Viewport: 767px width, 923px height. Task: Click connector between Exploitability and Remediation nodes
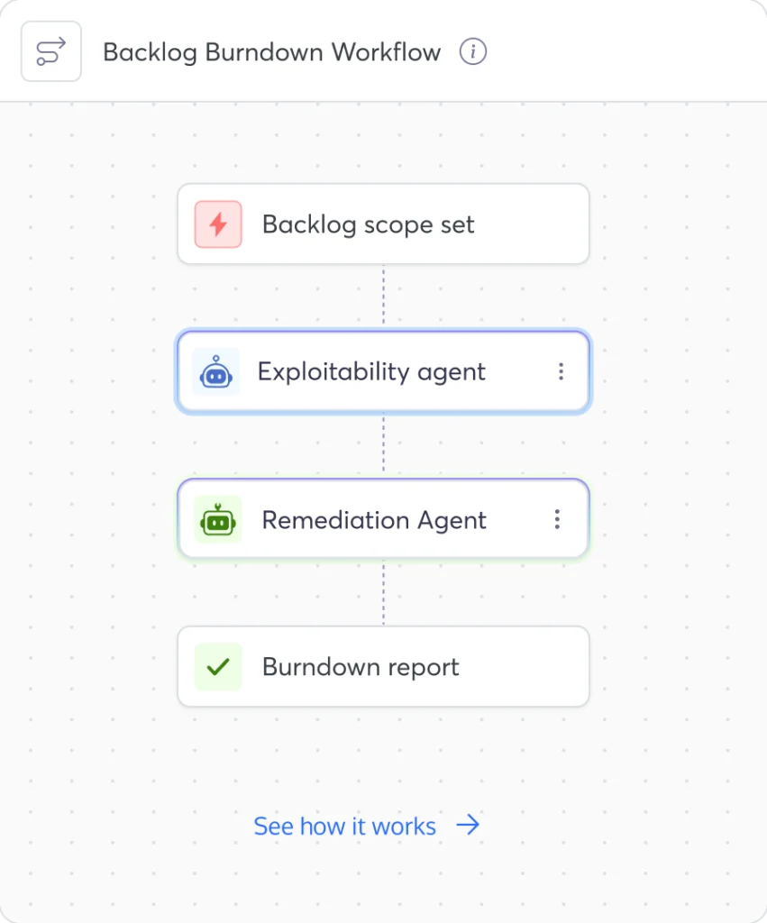[384, 444]
